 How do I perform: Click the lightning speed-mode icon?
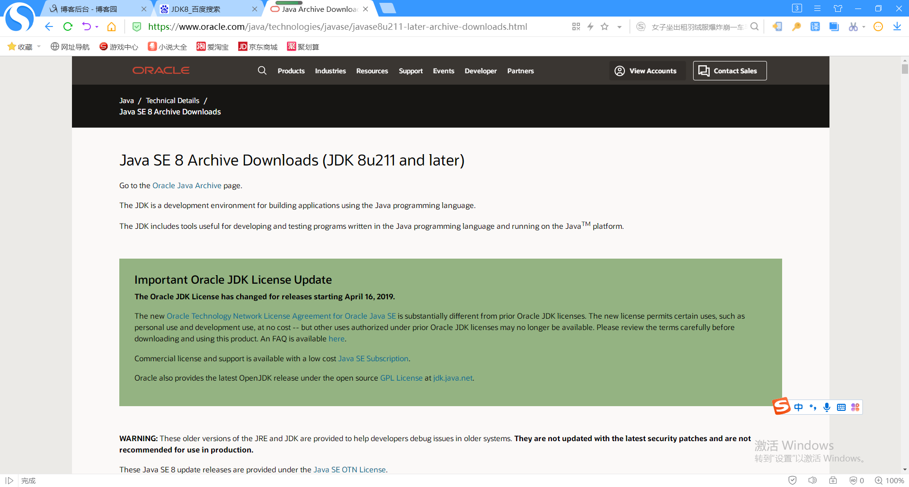point(590,26)
